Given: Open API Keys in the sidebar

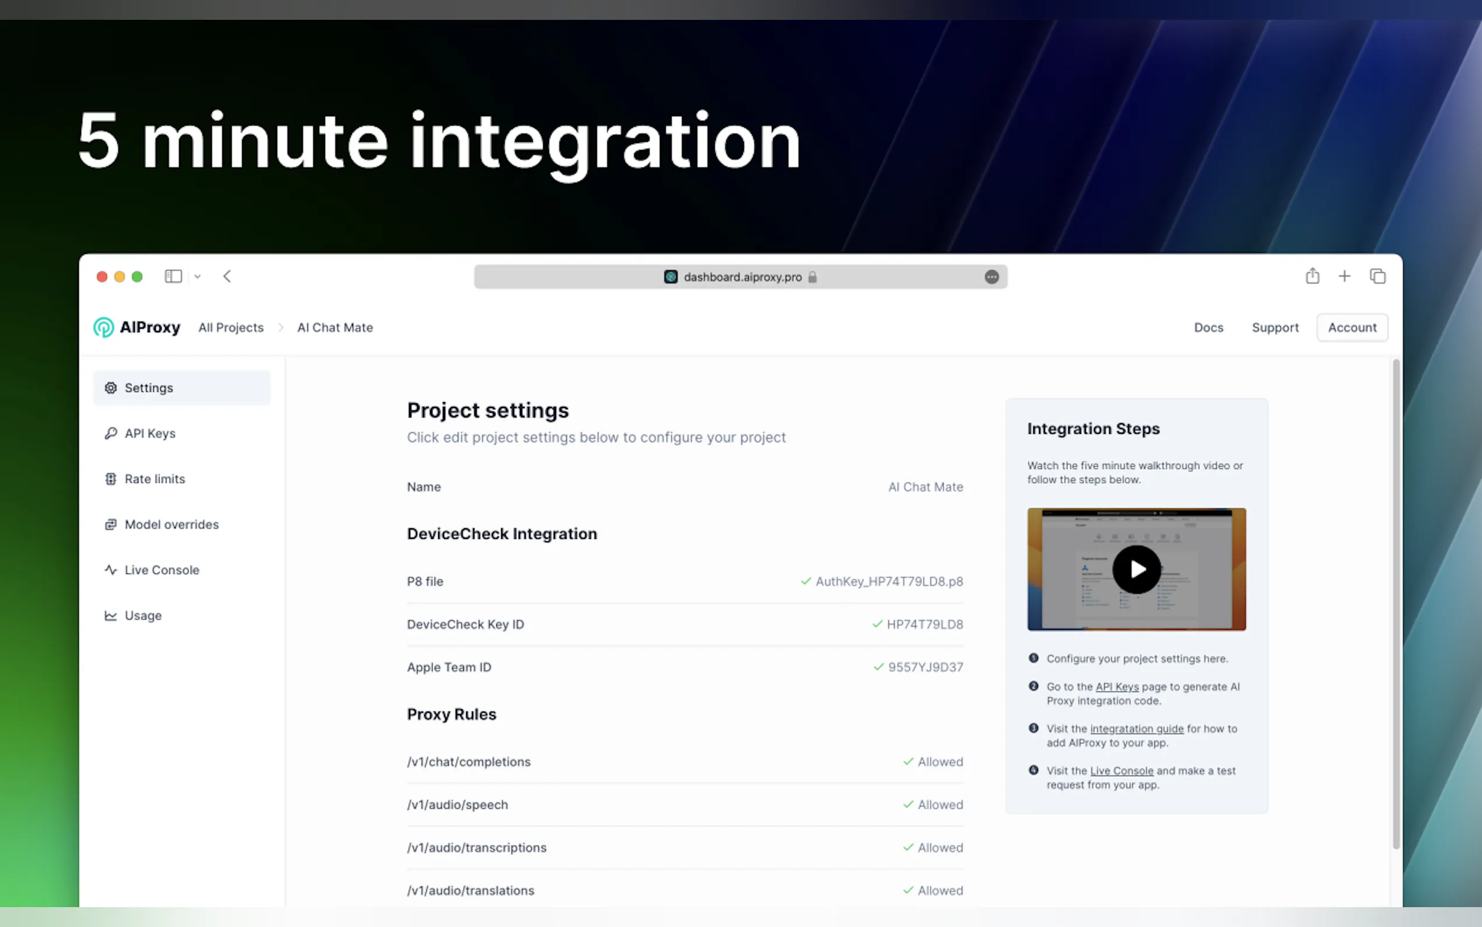Looking at the screenshot, I should (x=149, y=434).
